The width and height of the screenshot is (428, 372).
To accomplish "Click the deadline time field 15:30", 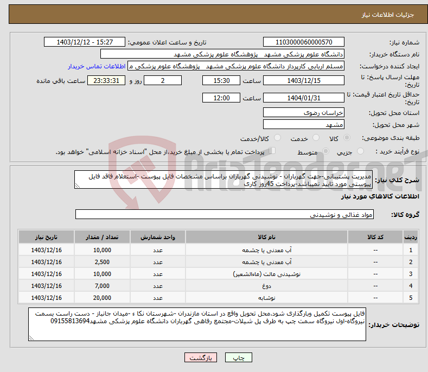I will tap(221, 80).
